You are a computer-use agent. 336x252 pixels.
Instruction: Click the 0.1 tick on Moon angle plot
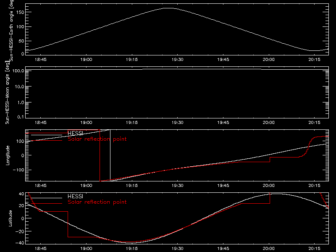tap(21, 117)
